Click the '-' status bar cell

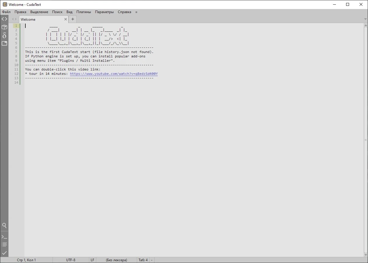click(x=152, y=260)
